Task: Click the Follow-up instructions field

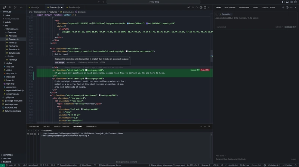Action: [92, 62]
